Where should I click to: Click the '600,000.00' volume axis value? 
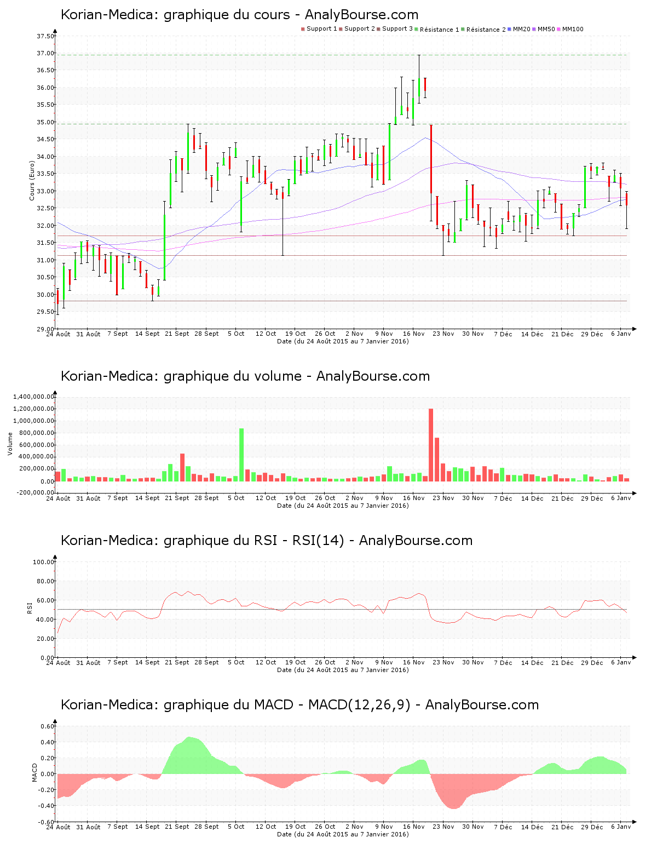pos(37,445)
